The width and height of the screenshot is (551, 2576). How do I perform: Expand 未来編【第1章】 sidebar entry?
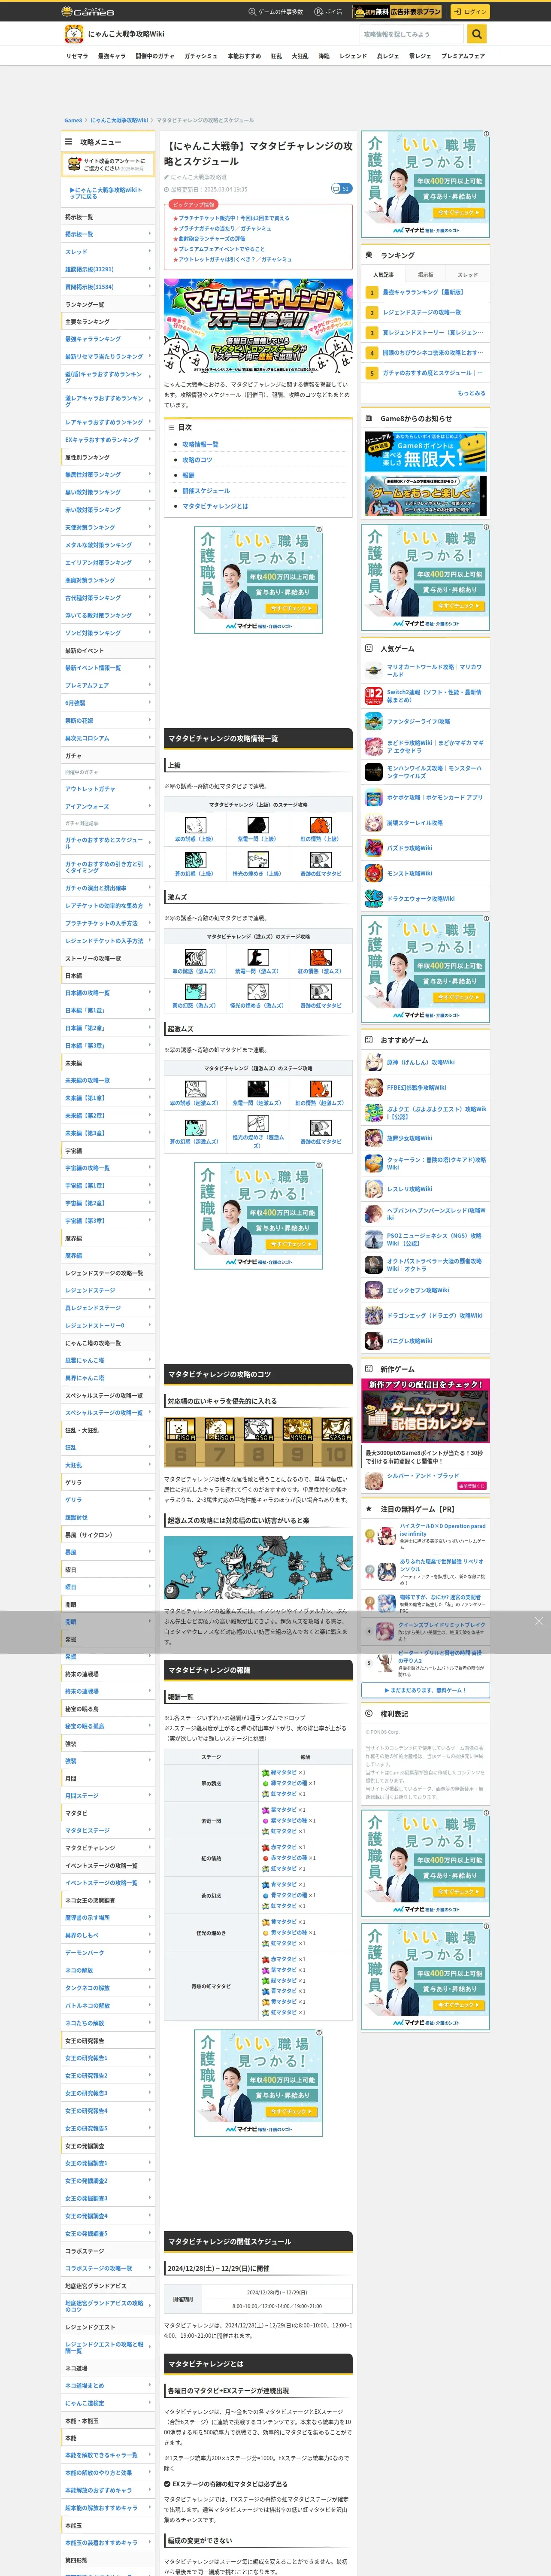109,1098
